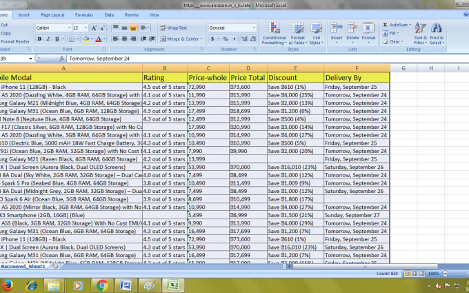Decrease decimal places
This screenshot has height=293, width=469.
click(253, 39)
